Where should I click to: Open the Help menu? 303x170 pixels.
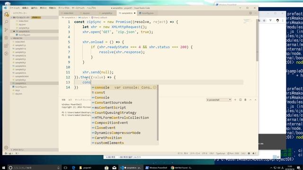[91, 8]
